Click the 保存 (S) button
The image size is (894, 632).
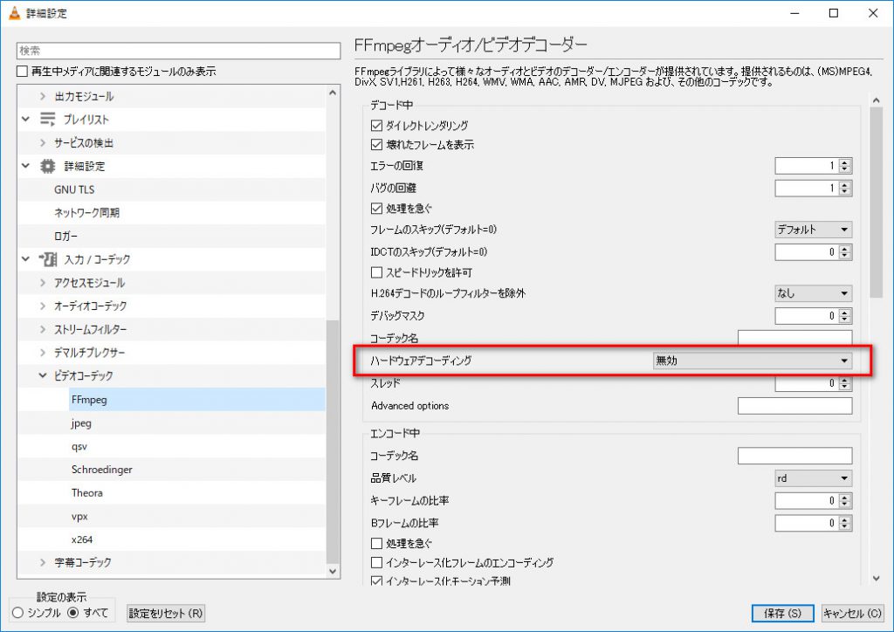point(783,613)
